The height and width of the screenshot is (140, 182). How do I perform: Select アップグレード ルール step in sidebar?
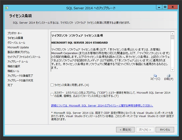pos(18,62)
